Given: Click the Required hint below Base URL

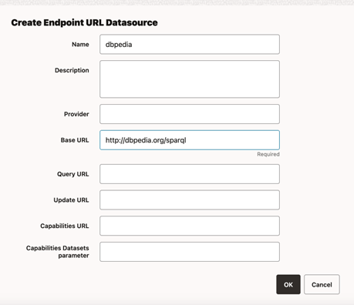Looking at the screenshot, I should coord(268,154).
